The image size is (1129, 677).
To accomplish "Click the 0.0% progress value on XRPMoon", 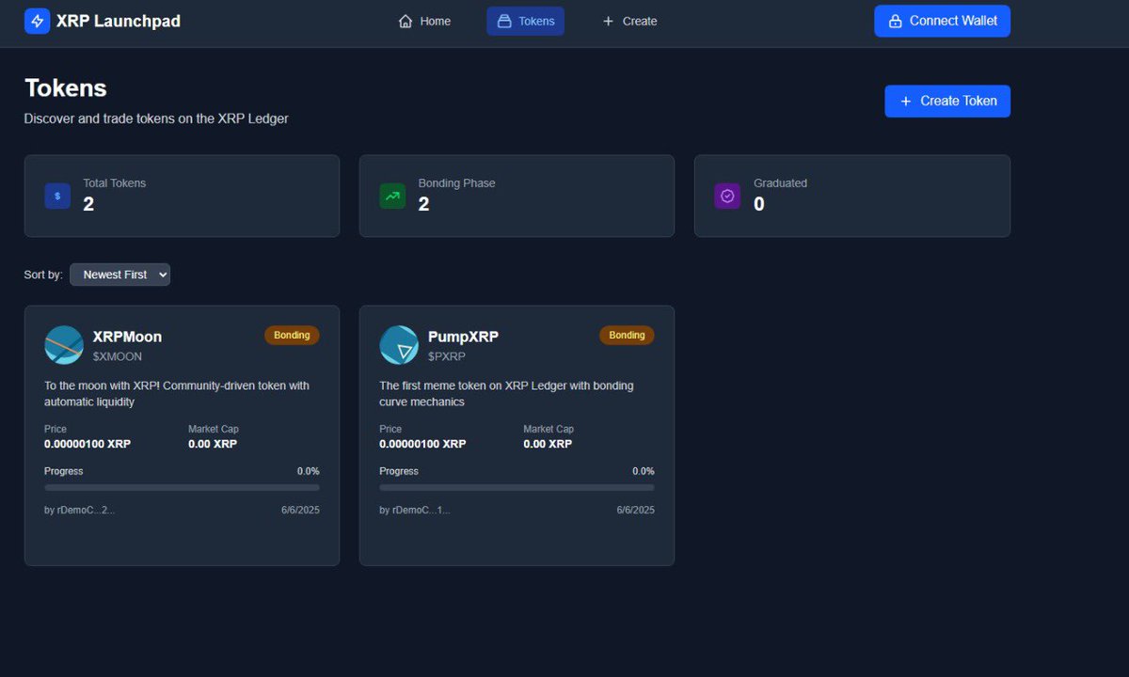I will pos(308,471).
